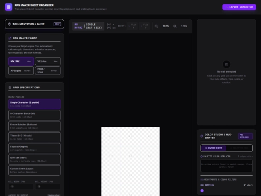Click the empty palette swatch mapper box

pos(226,166)
